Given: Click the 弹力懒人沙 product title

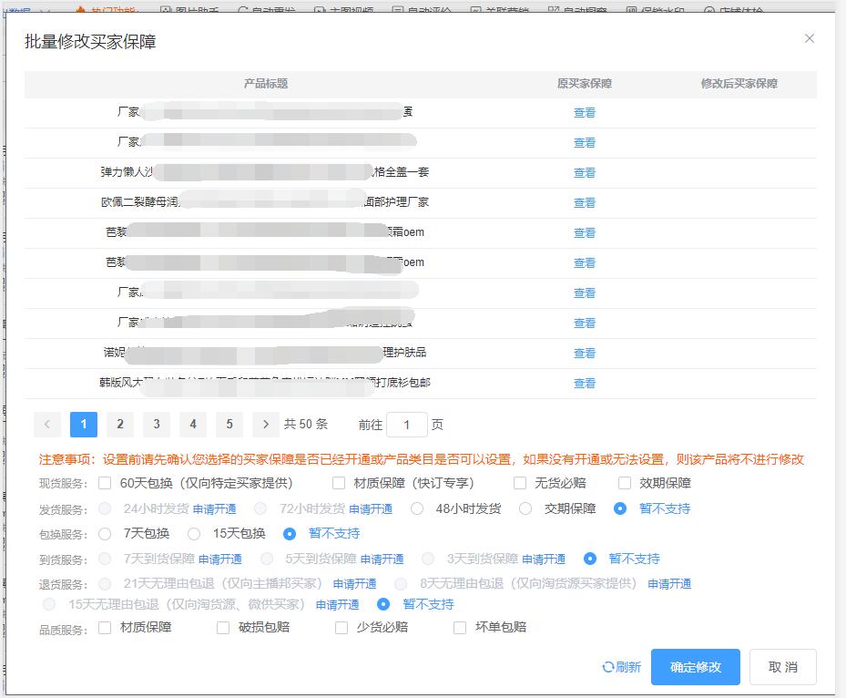Looking at the screenshot, I should click(x=264, y=172).
